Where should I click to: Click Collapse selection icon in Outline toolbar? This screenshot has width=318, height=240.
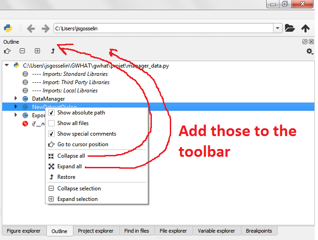point(22,51)
